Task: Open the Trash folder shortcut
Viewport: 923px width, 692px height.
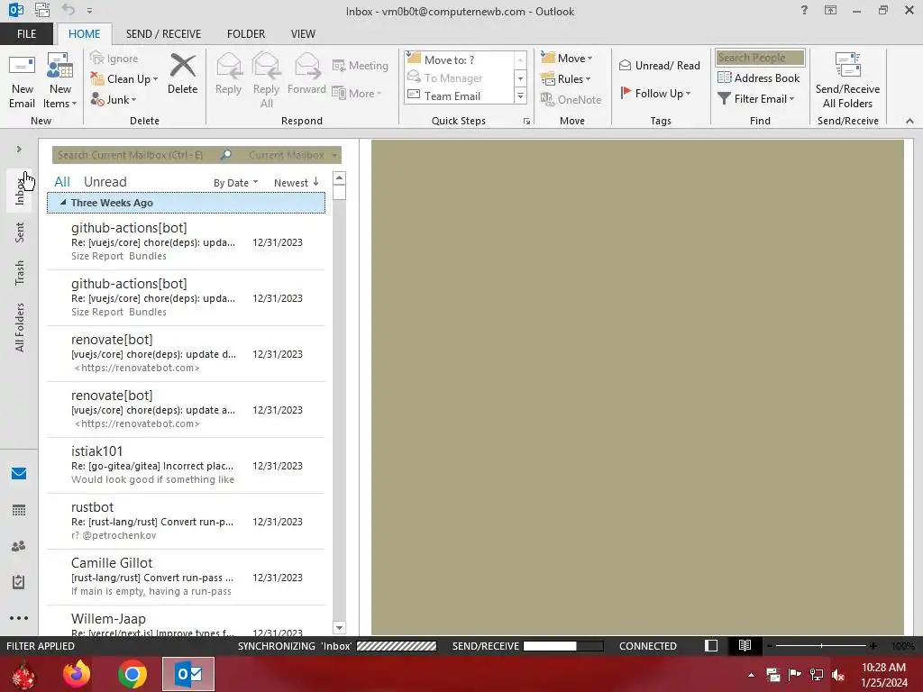Action: click(20, 272)
